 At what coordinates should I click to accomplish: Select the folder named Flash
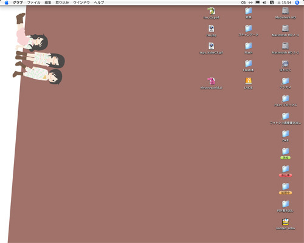(x=248, y=46)
